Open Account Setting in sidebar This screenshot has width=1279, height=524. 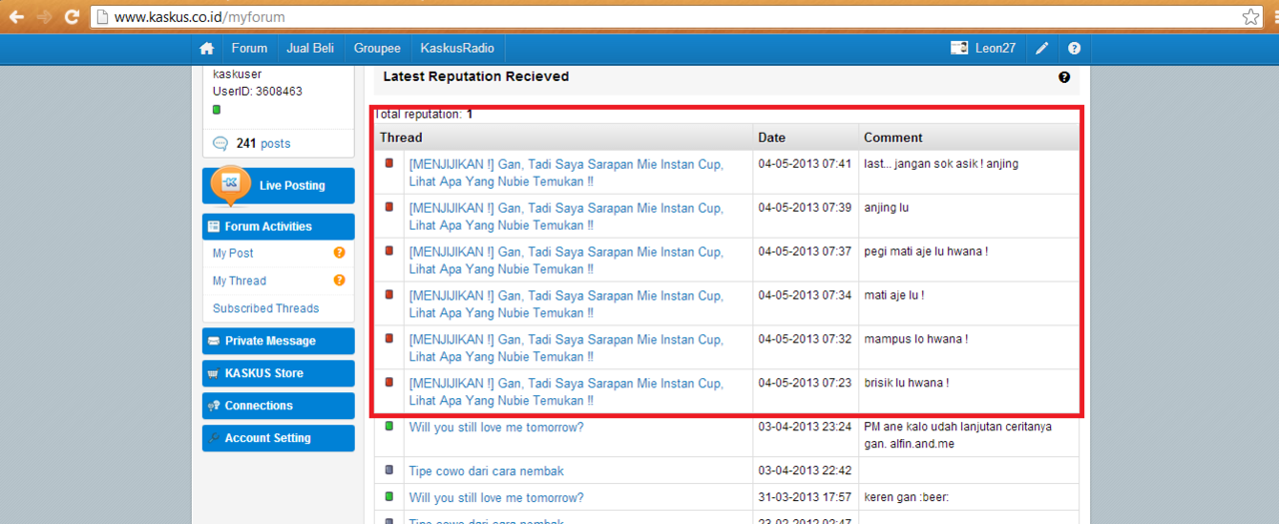coord(267,438)
